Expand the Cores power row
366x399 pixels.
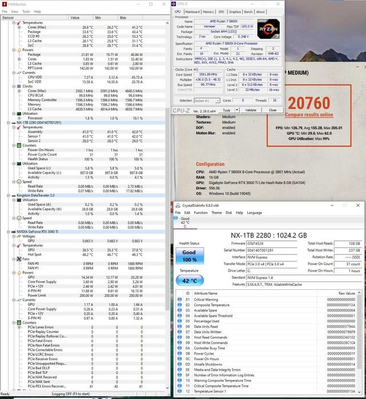click(19, 59)
